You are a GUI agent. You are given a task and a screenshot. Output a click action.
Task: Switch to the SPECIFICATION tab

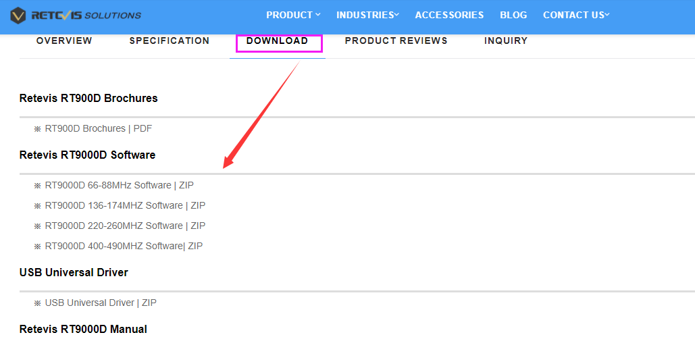coord(170,41)
